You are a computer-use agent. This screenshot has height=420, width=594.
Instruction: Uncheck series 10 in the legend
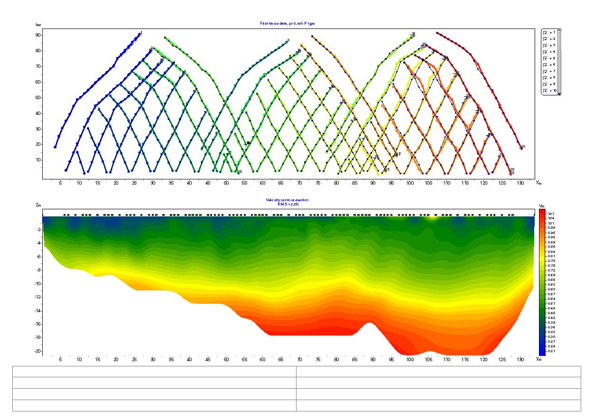546,91
